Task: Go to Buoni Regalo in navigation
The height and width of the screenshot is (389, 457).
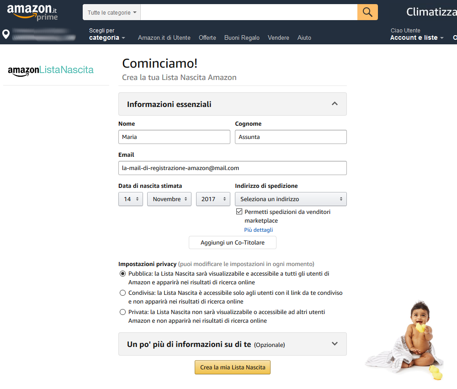Action: (x=242, y=38)
